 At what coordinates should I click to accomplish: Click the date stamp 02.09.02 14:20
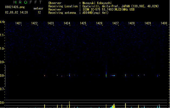click(16, 12)
